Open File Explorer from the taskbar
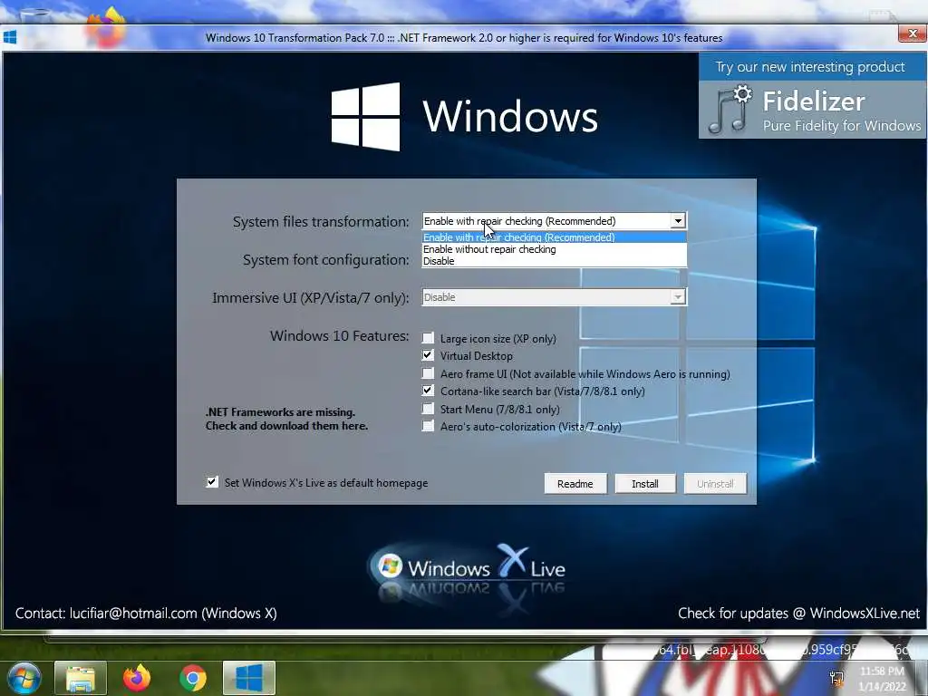 [x=81, y=678]
